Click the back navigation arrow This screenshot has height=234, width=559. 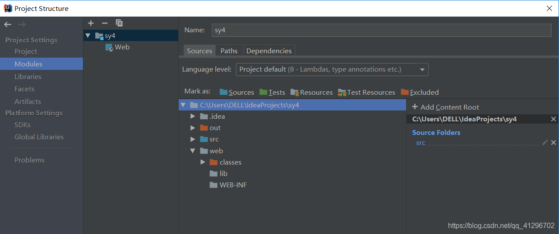7,24
